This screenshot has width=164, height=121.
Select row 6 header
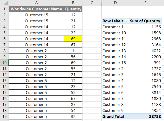[x=4, y=39]
